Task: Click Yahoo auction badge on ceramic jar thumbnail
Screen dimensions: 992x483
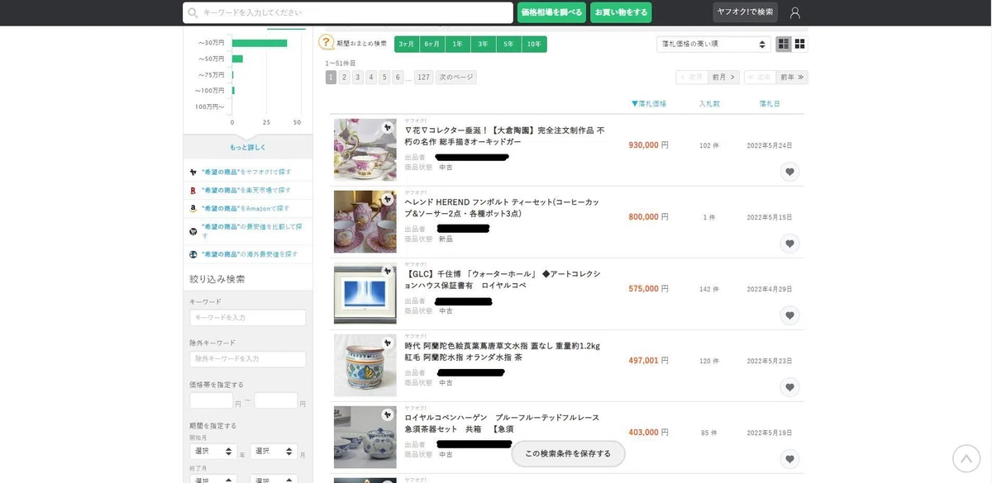Action: coord(387,343)
